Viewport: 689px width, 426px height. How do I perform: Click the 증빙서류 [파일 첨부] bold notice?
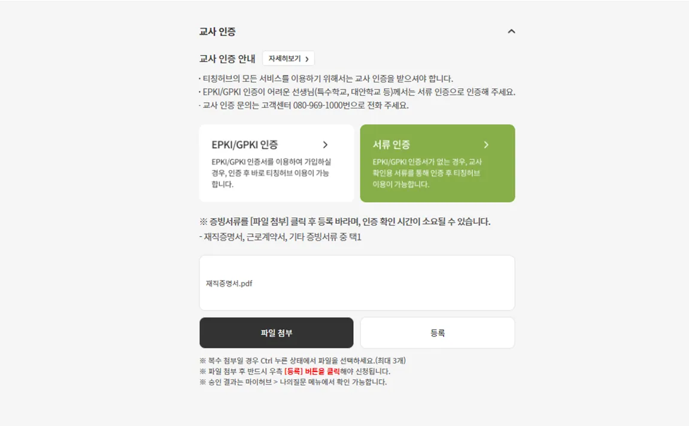(x=345, y=221)
